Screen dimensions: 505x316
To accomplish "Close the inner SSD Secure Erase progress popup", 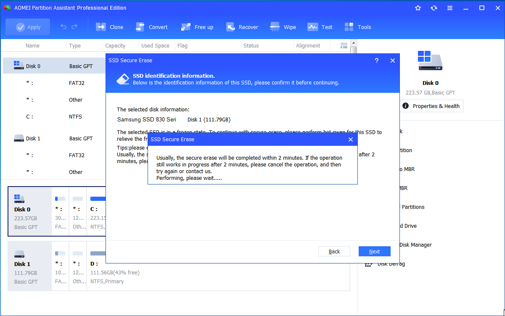I will pyautogui.click(x=351, y=139).
